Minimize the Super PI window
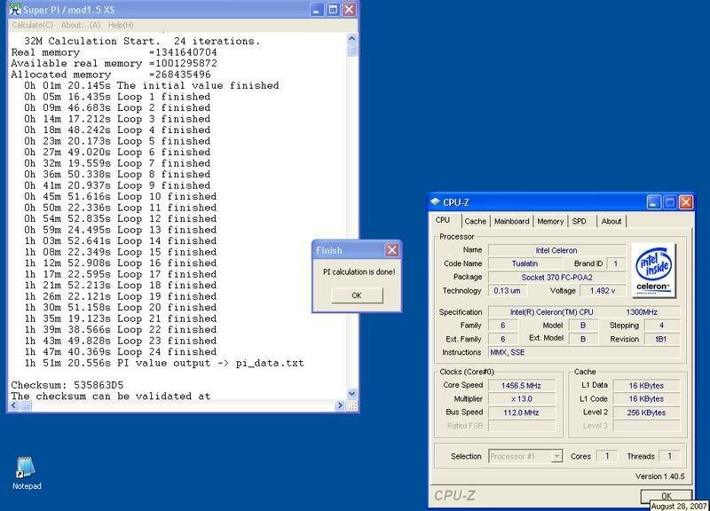Image resolution: width=710 pixels, height=511 pixels. [317, 10]
